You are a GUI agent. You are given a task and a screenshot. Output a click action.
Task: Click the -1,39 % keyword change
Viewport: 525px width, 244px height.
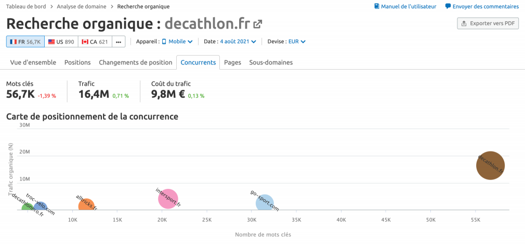47,96
